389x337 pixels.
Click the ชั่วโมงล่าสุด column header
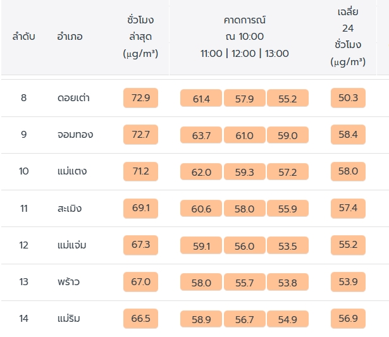coord(140,37)
